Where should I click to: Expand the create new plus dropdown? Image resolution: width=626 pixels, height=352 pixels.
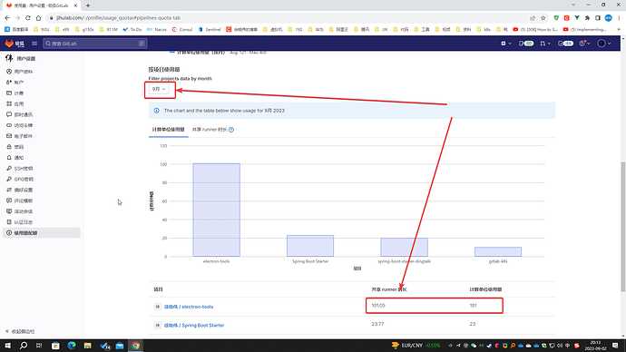click(506, 44)
